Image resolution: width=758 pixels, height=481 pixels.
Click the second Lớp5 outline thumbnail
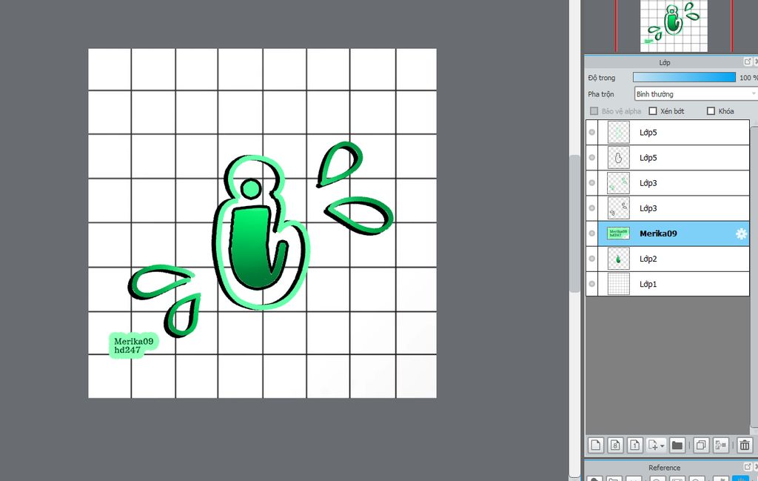click(x=618, y=157)
